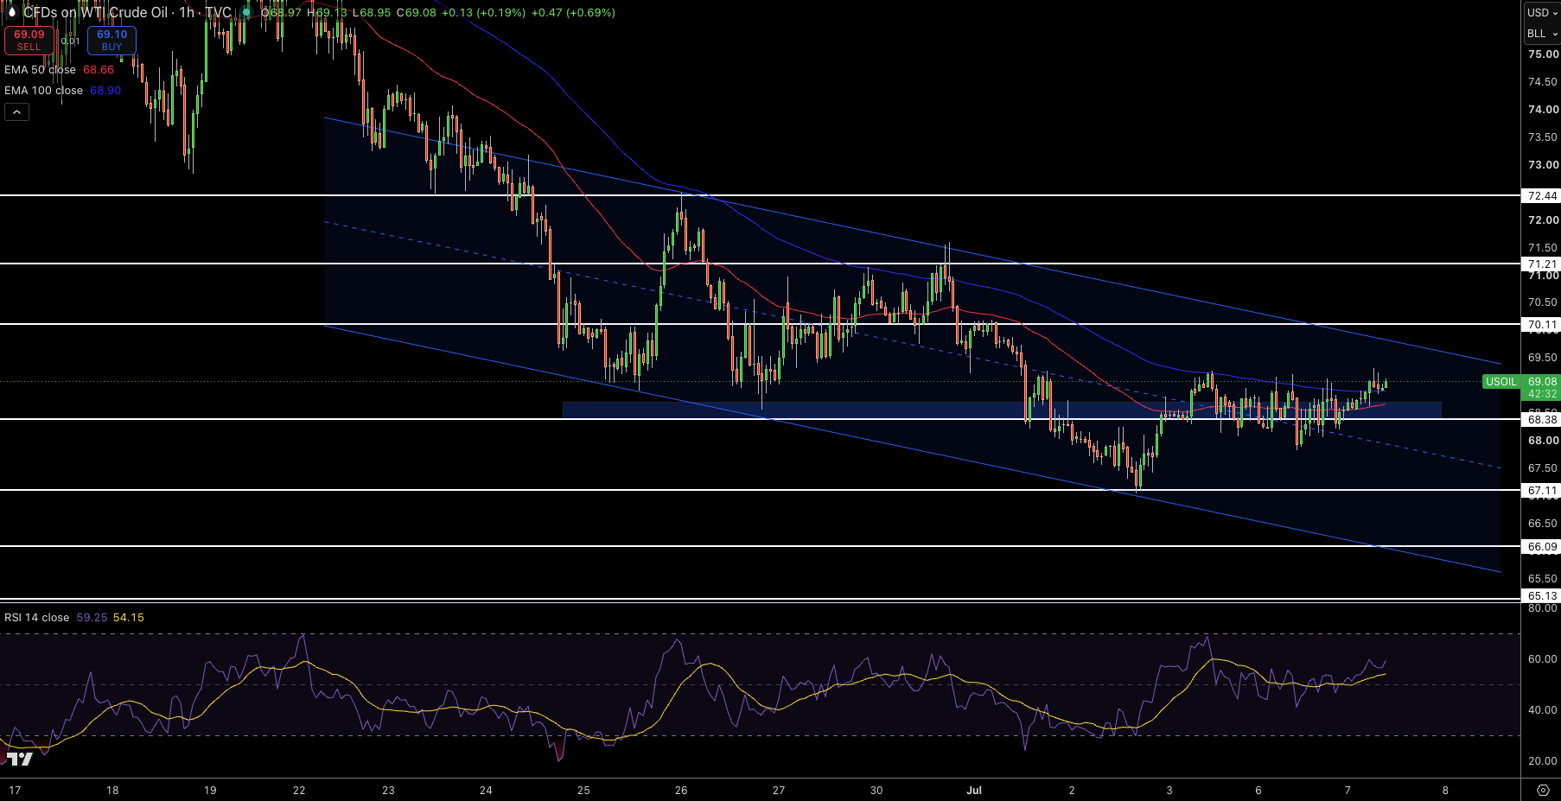The height and width of the screenshot is (801, 1561).
Task: Click the 17 date axis label
Action: (x=15, y=790)
